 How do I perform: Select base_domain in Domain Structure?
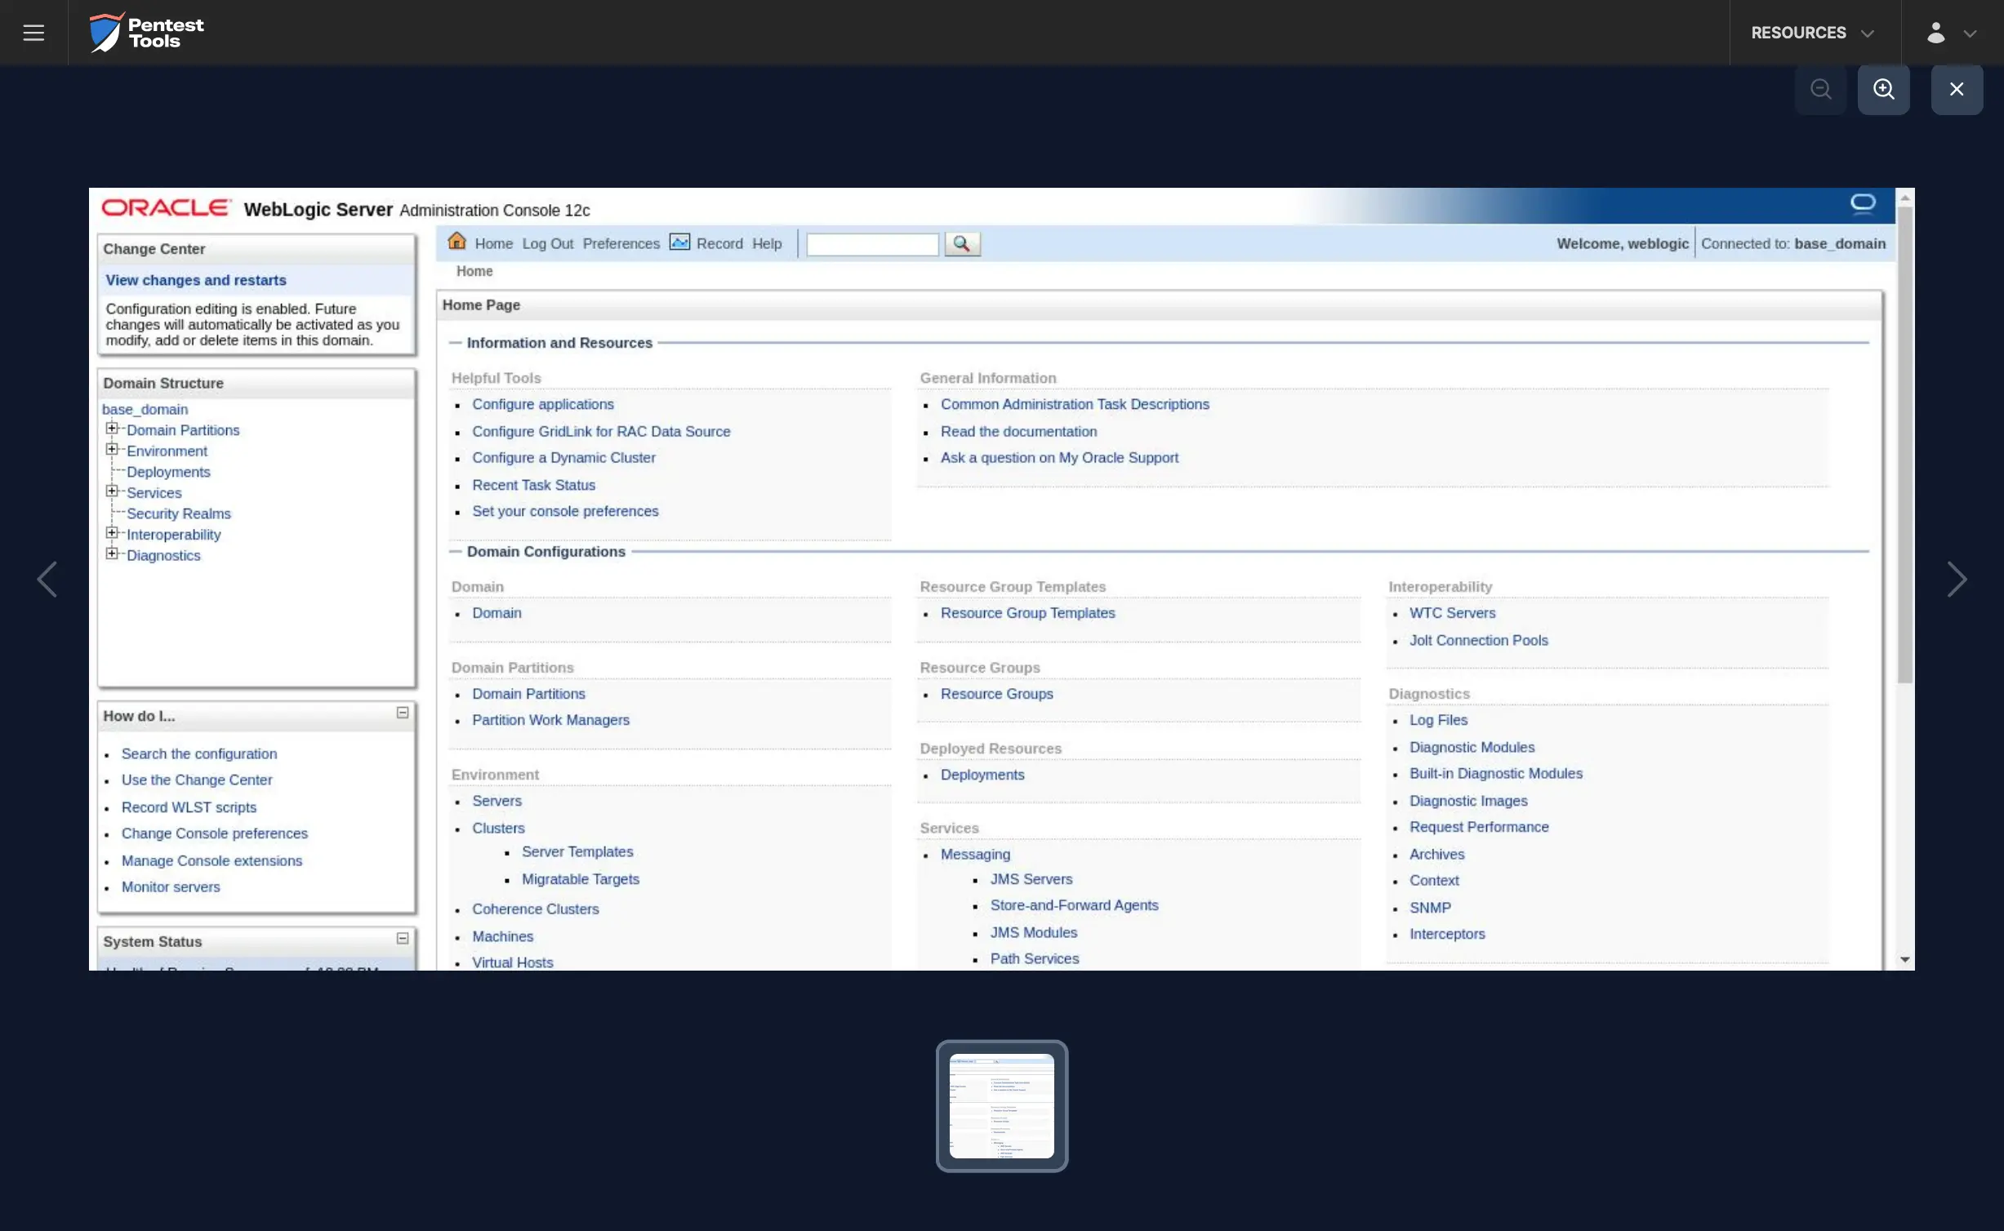coord(145,409)
